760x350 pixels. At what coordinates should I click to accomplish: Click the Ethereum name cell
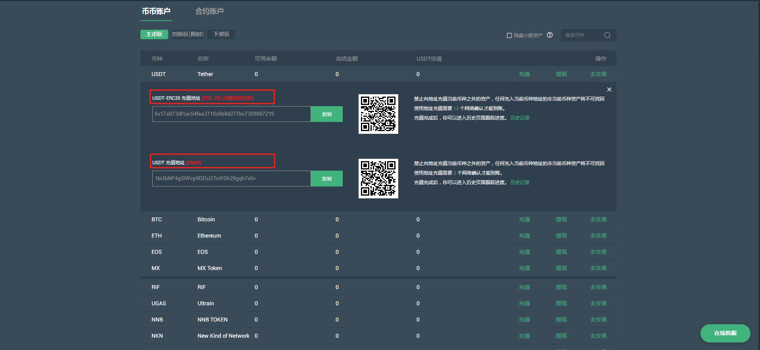tap(209, 236)
